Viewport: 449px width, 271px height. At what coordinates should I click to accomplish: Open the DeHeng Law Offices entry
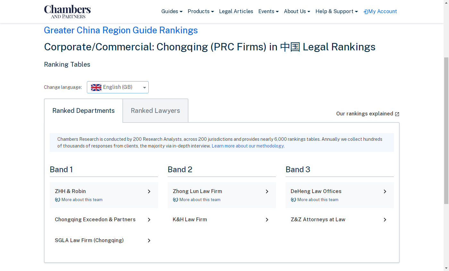(x=340, y=195)
